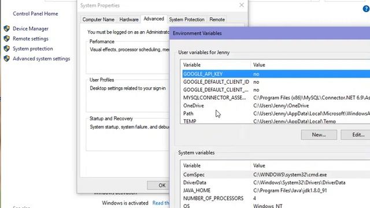Click the New... button for user variables
Image resolution: width=370 pixels, height=208 pixels.
(x=319, y=135)
